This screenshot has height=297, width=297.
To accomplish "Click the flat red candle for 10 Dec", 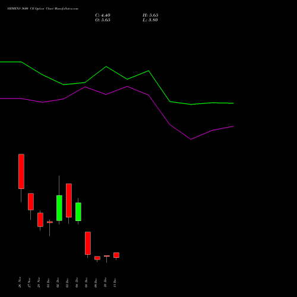I will coord(107,256).
